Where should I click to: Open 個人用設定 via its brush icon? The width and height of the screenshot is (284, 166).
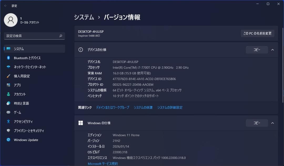8,76
